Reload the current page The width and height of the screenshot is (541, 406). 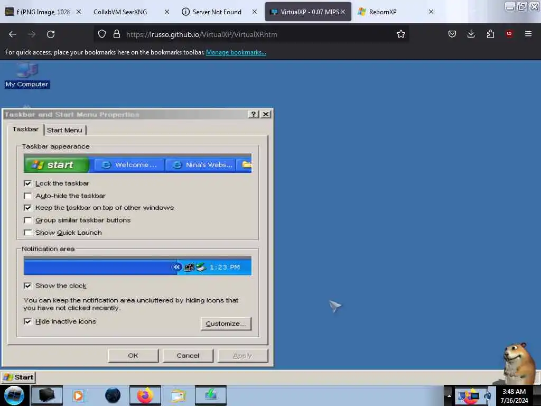(x=51, y=34)
